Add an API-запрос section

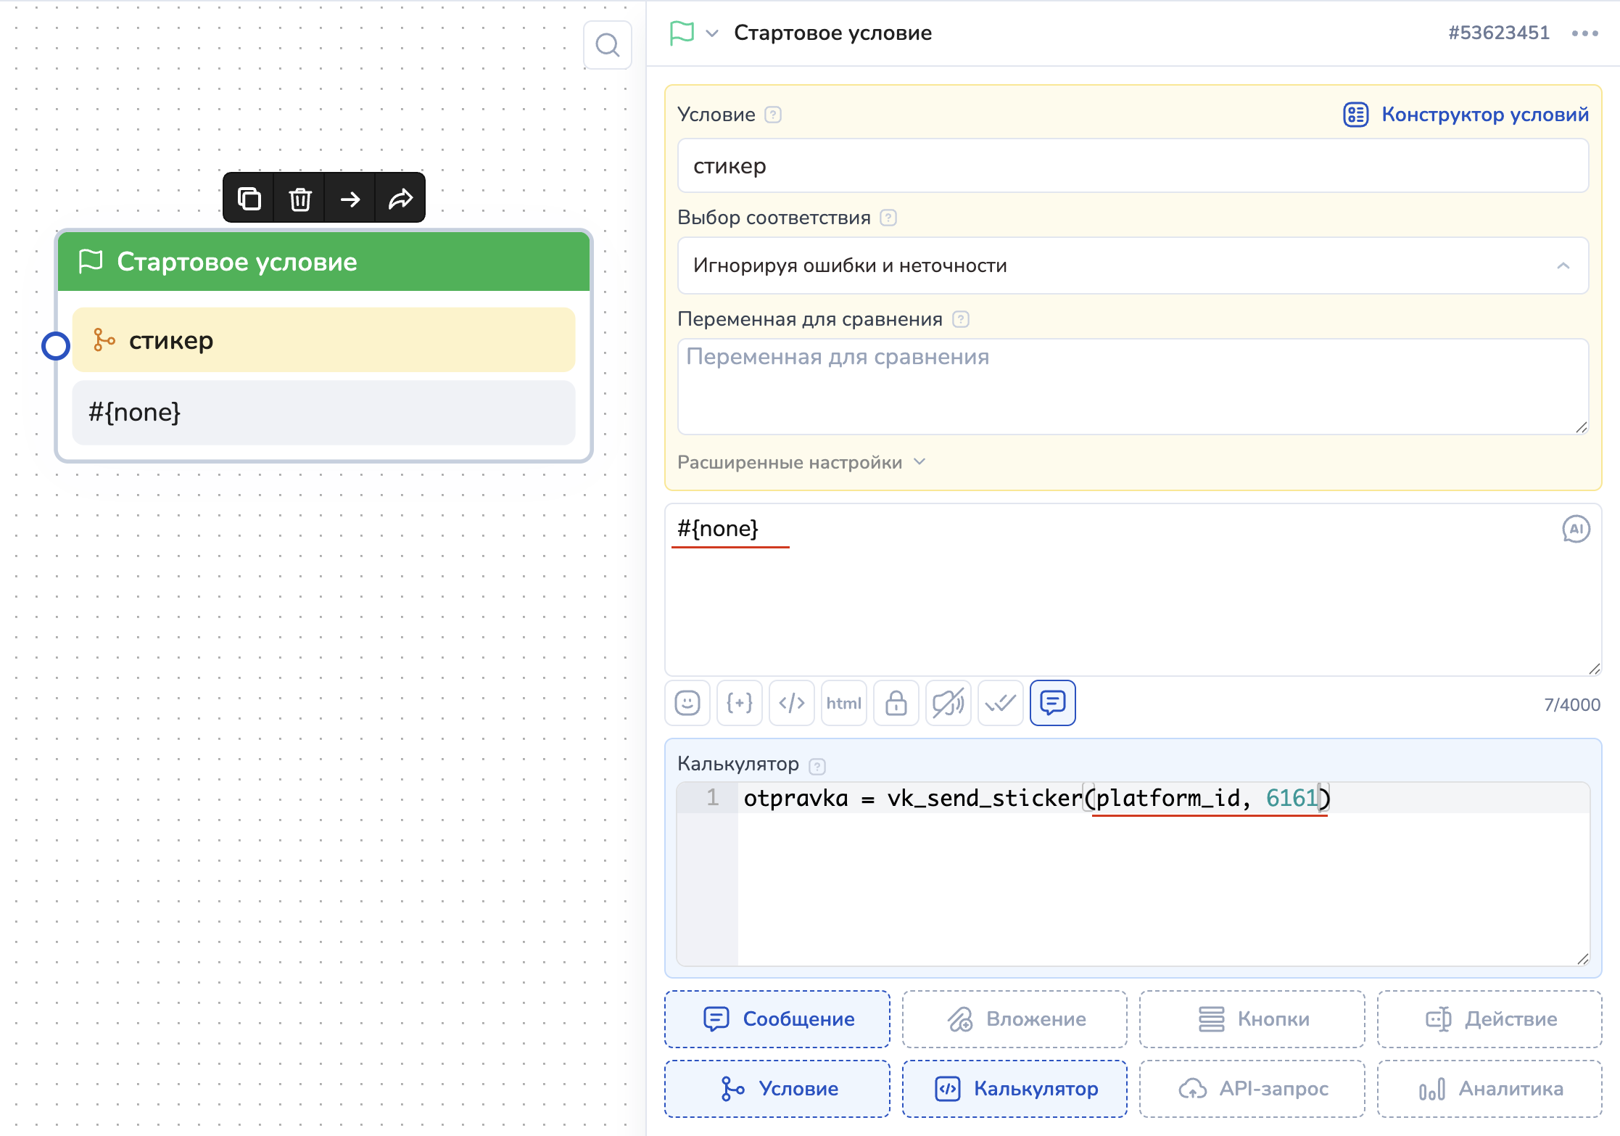click(x=1252, y=1088)
